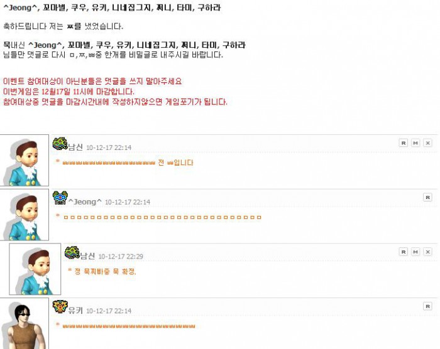Click the badge icon beside 남신's 22:29 reply

(72, 252)
